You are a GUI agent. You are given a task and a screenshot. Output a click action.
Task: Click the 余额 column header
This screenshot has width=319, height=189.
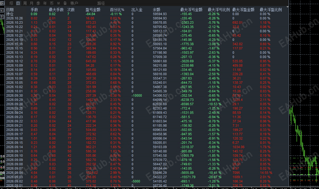[157, 10]
